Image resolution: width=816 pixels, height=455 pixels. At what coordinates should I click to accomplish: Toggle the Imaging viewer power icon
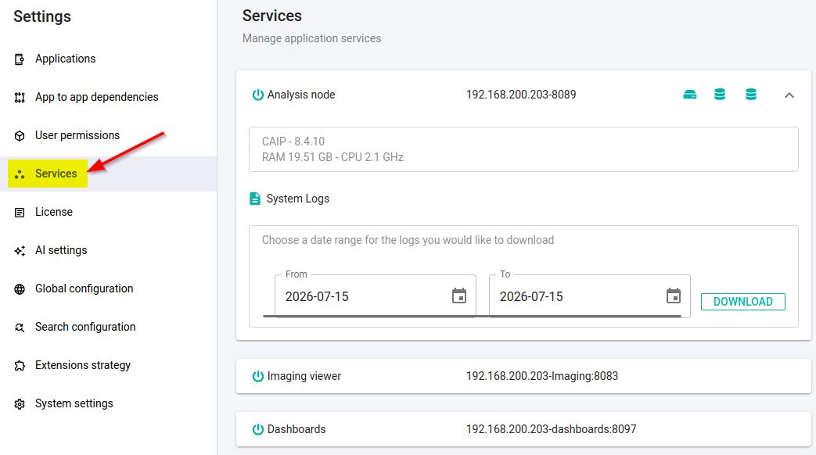point(257,376)
